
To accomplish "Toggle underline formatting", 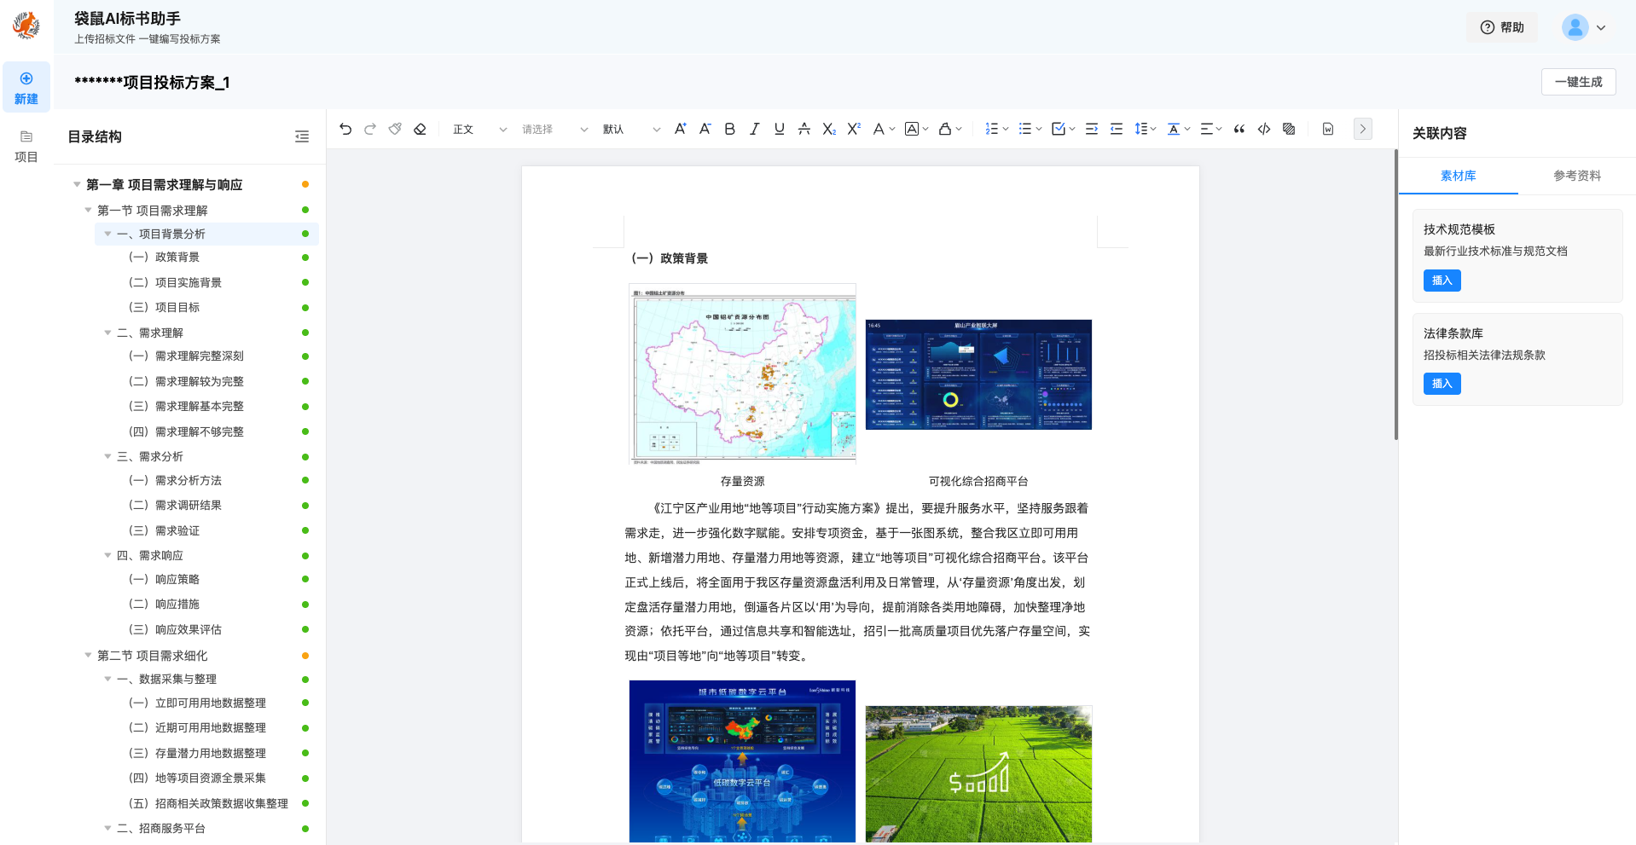I will pos(779,129).
